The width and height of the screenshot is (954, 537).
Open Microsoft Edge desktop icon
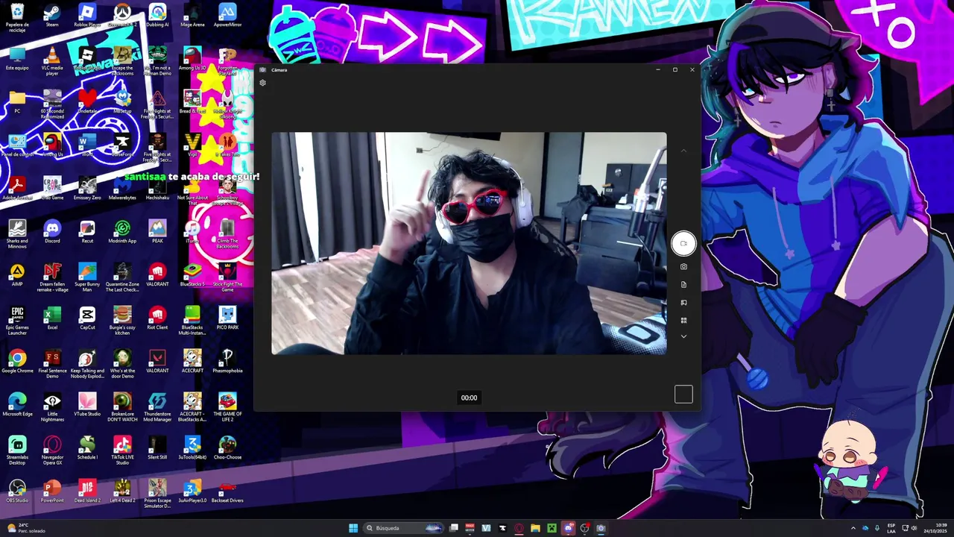pos(17,404)
